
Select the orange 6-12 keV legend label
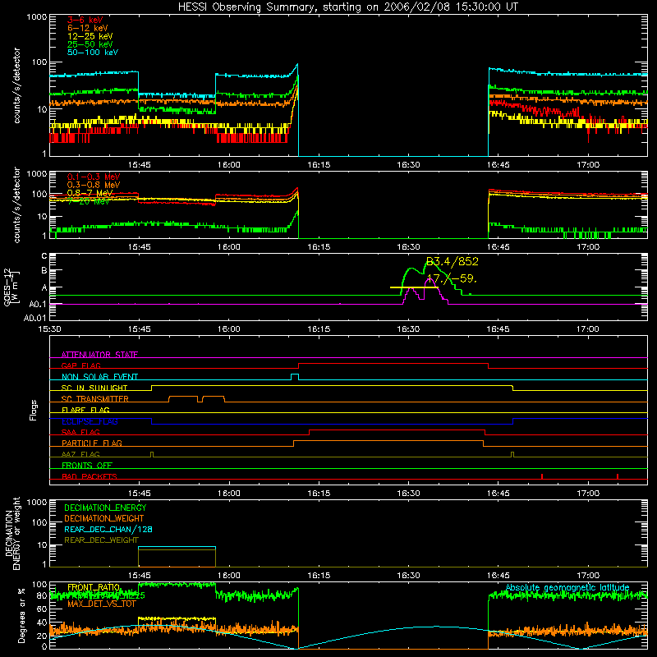click(x=87, y=28)
